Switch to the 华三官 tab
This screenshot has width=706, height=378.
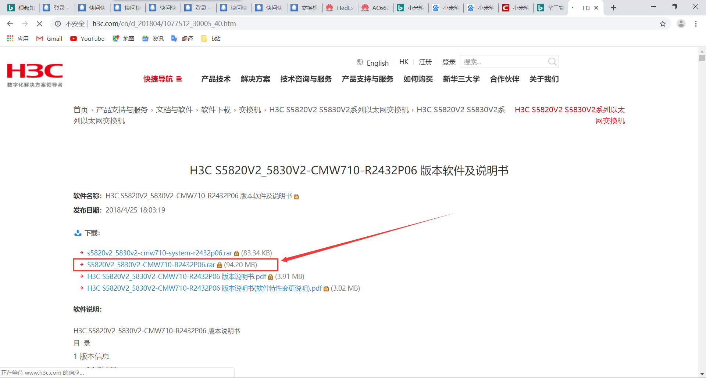click(x=550, y=8)
